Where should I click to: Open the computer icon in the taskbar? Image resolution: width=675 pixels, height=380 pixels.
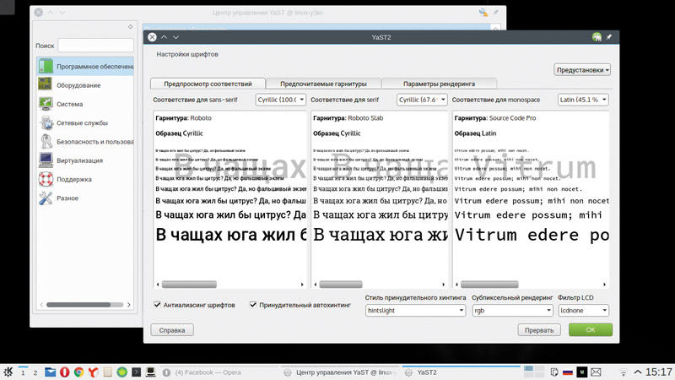tap(151, 372)
